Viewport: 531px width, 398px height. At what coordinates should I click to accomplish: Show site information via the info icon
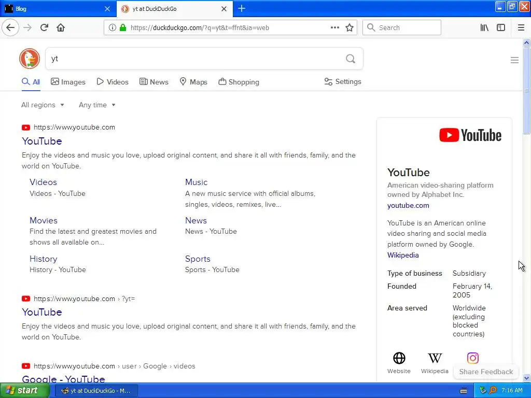click(x=112, y=27)
